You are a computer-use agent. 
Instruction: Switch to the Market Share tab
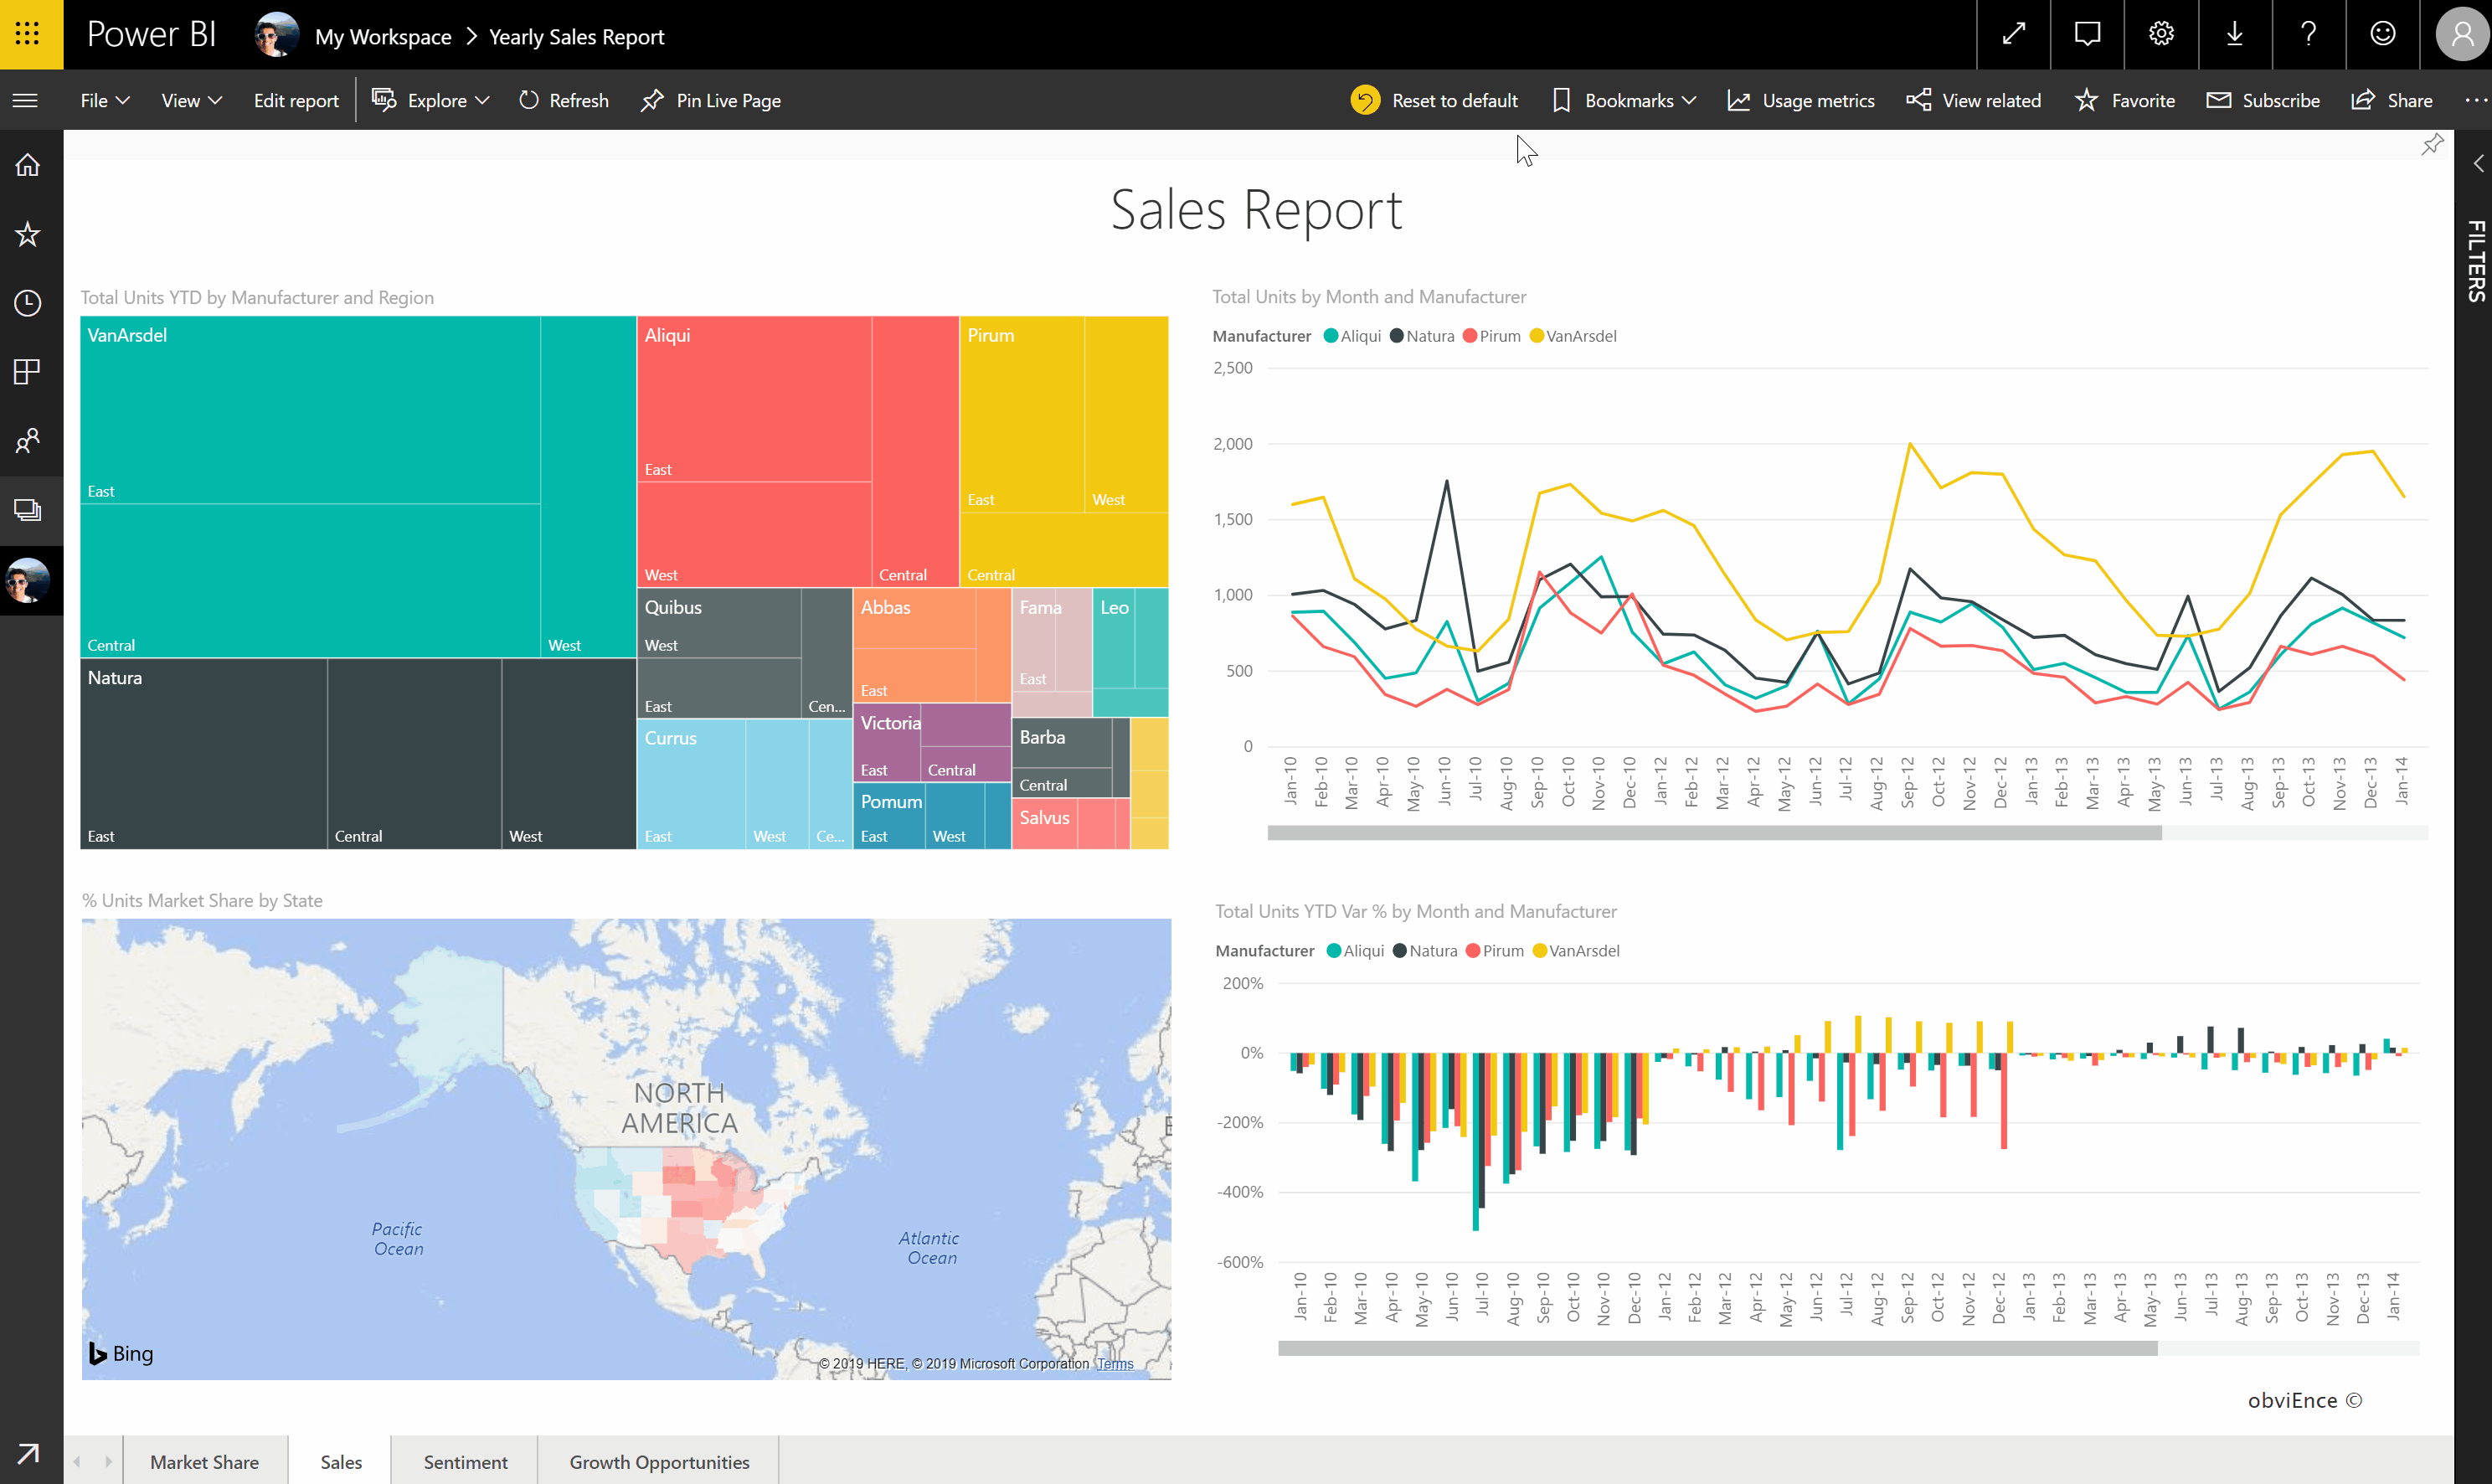[204, 1461]
